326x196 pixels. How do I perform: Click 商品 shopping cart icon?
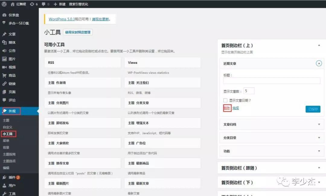point(4,75)
